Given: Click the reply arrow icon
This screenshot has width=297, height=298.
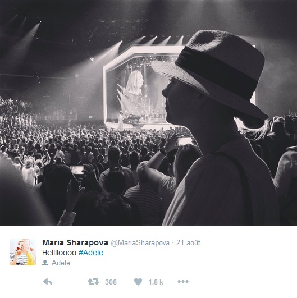Looking at the screenshot, I should (x=48, y=282).
